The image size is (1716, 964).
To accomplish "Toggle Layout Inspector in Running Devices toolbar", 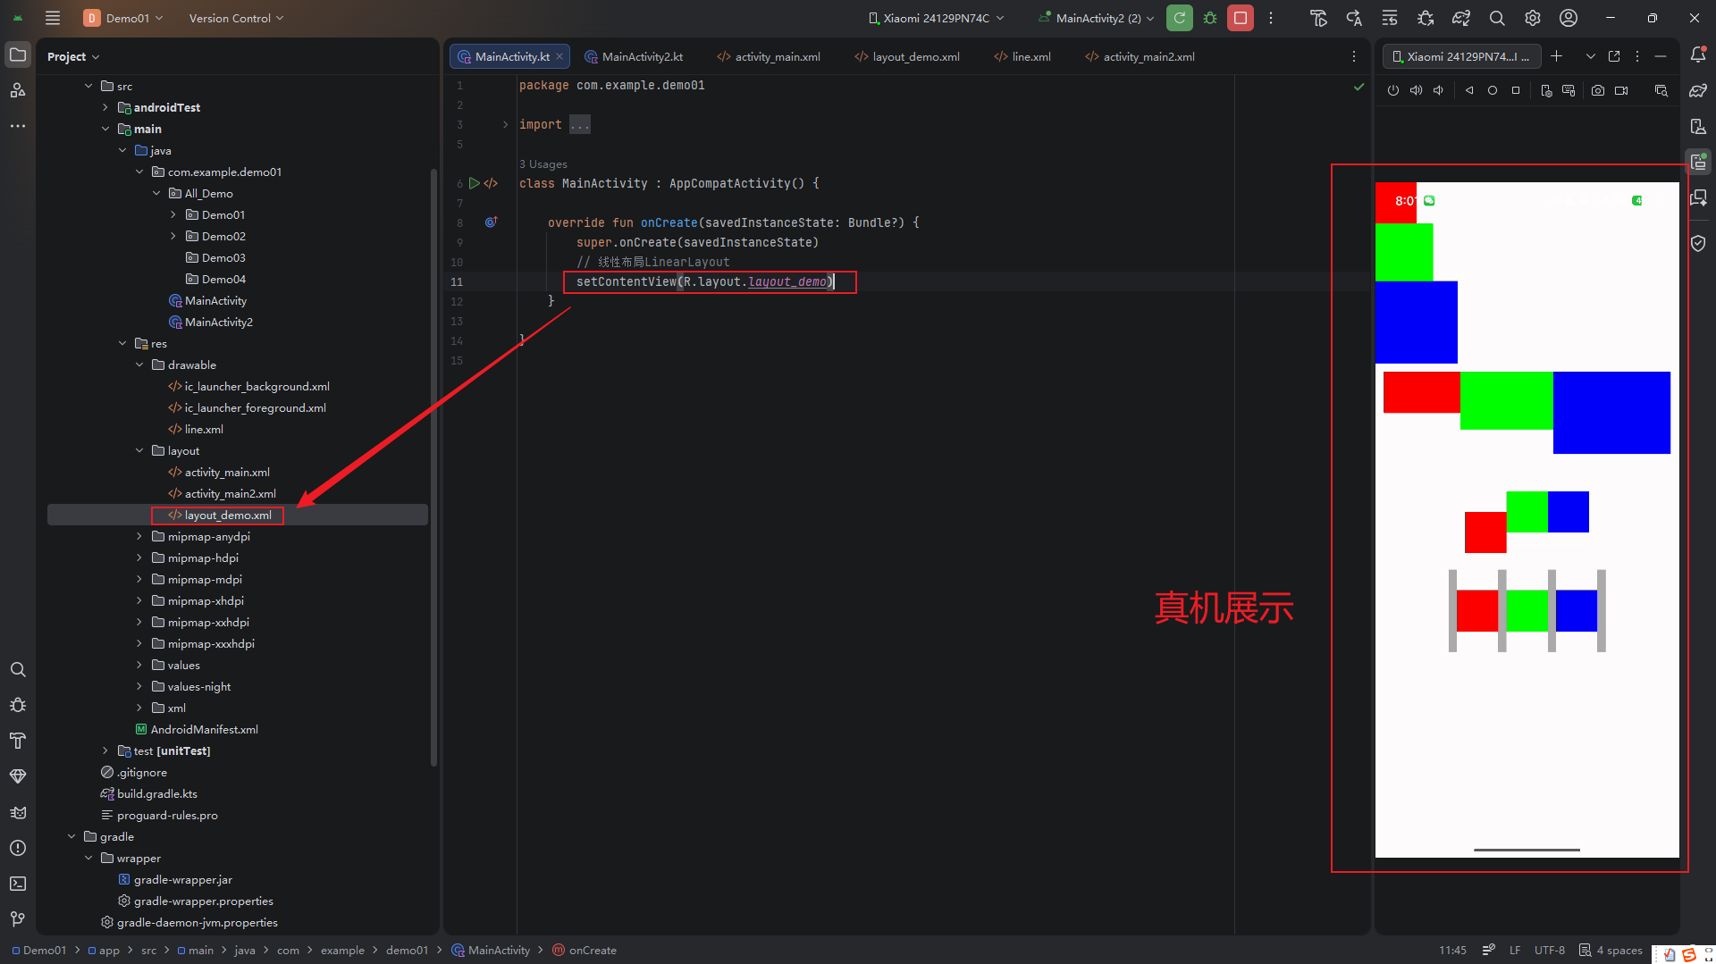I will pyautogui.click(x=1661, y=90).
